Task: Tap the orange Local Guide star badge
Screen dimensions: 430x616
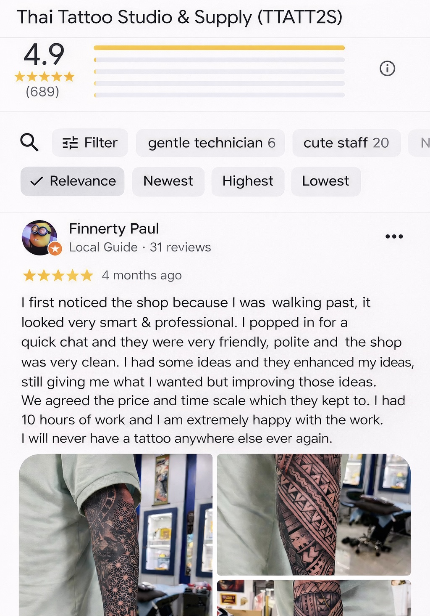Action: coord(55,249)
